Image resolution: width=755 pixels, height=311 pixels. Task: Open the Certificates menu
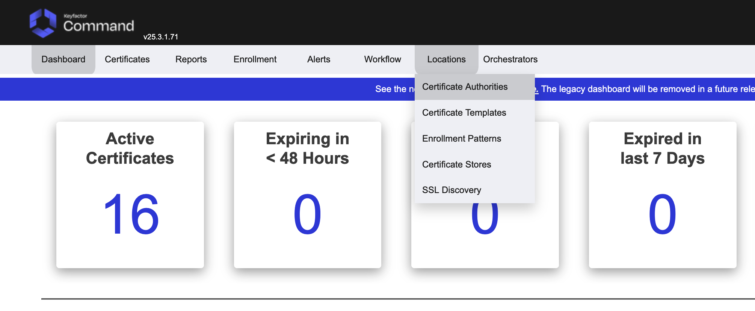coord(127,59)
